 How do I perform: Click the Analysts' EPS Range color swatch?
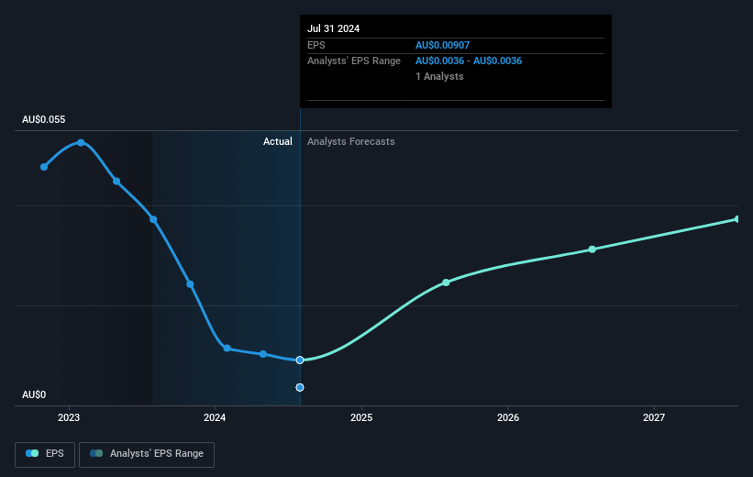pyautogui.click(x=96, y=453)
